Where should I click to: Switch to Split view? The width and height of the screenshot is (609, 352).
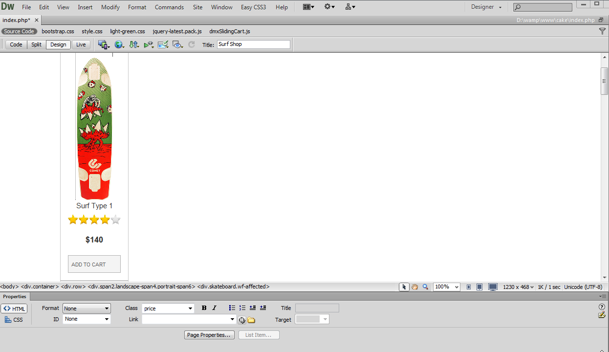pyautogui.click(x=37, y=44)
